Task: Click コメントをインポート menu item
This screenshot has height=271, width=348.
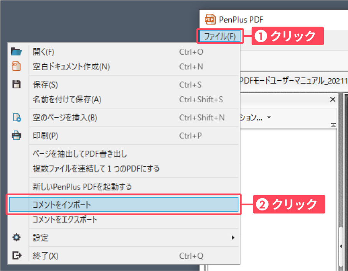Action: (124, 204)
